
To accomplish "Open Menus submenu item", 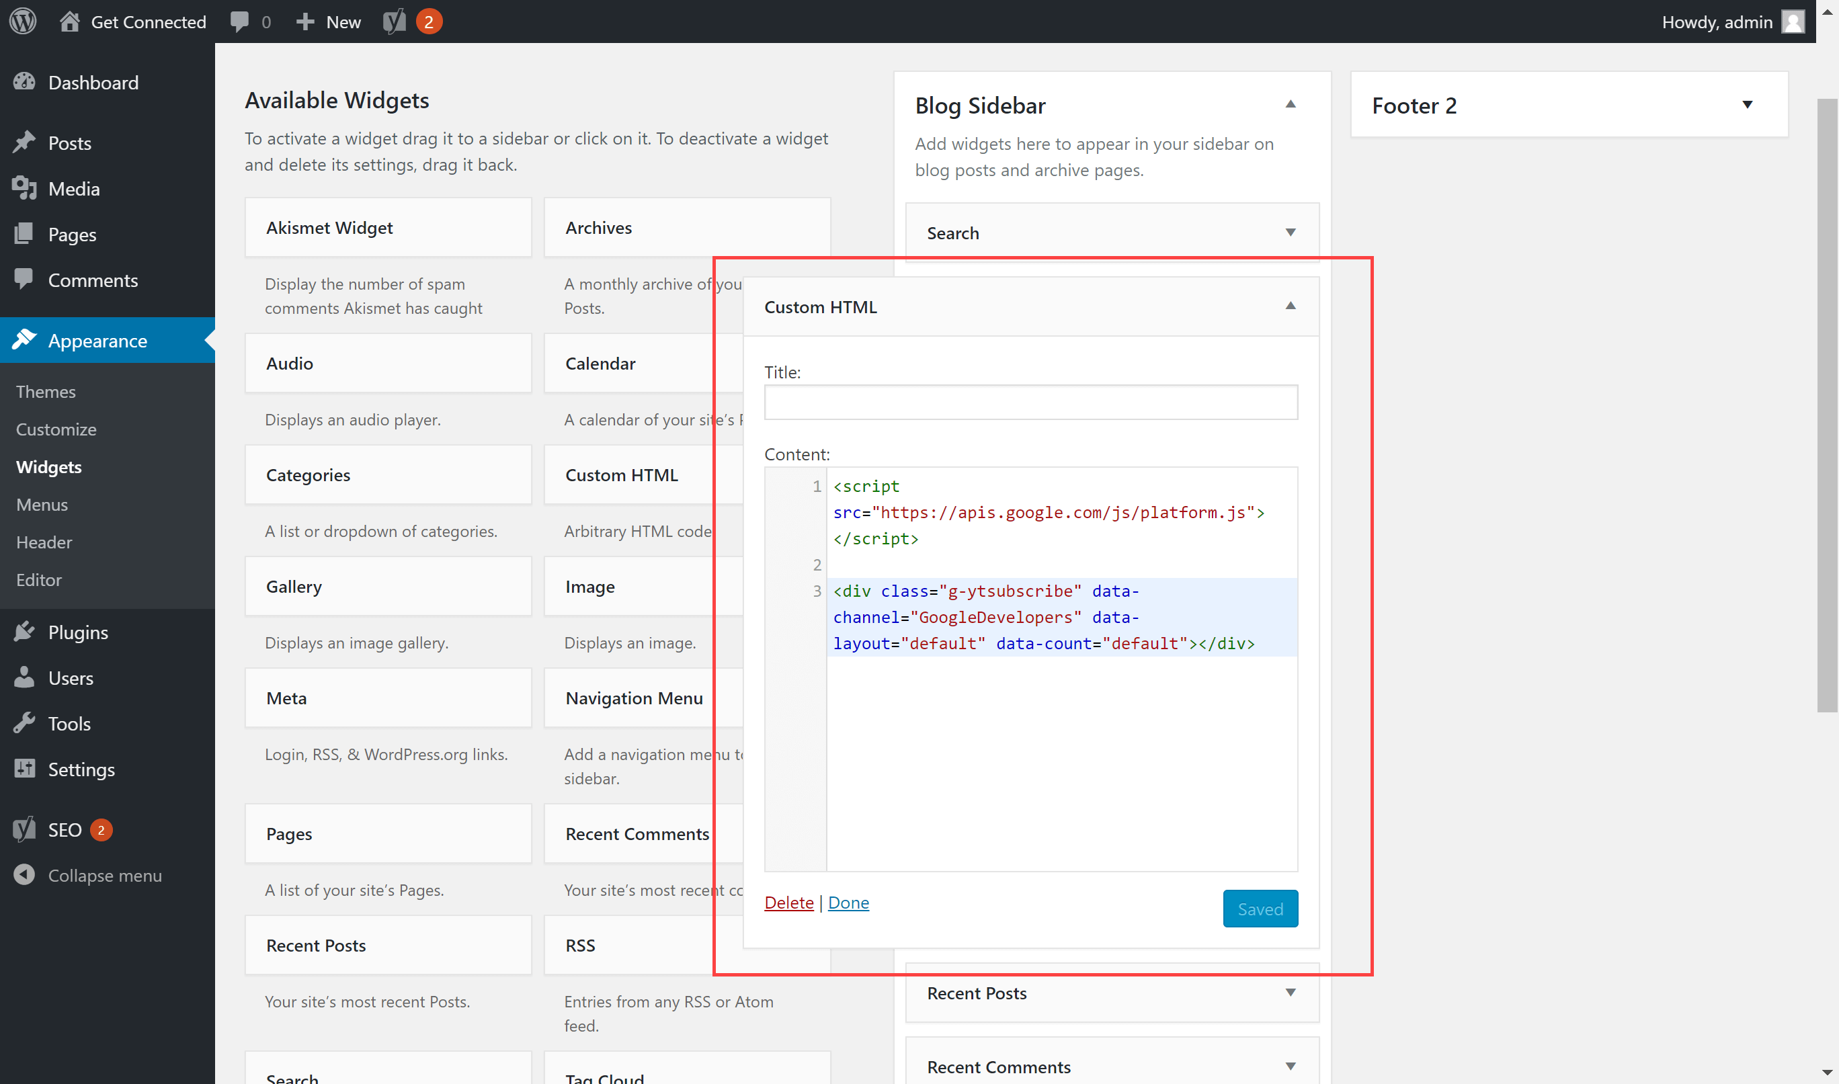I will [x=42, y=504].
